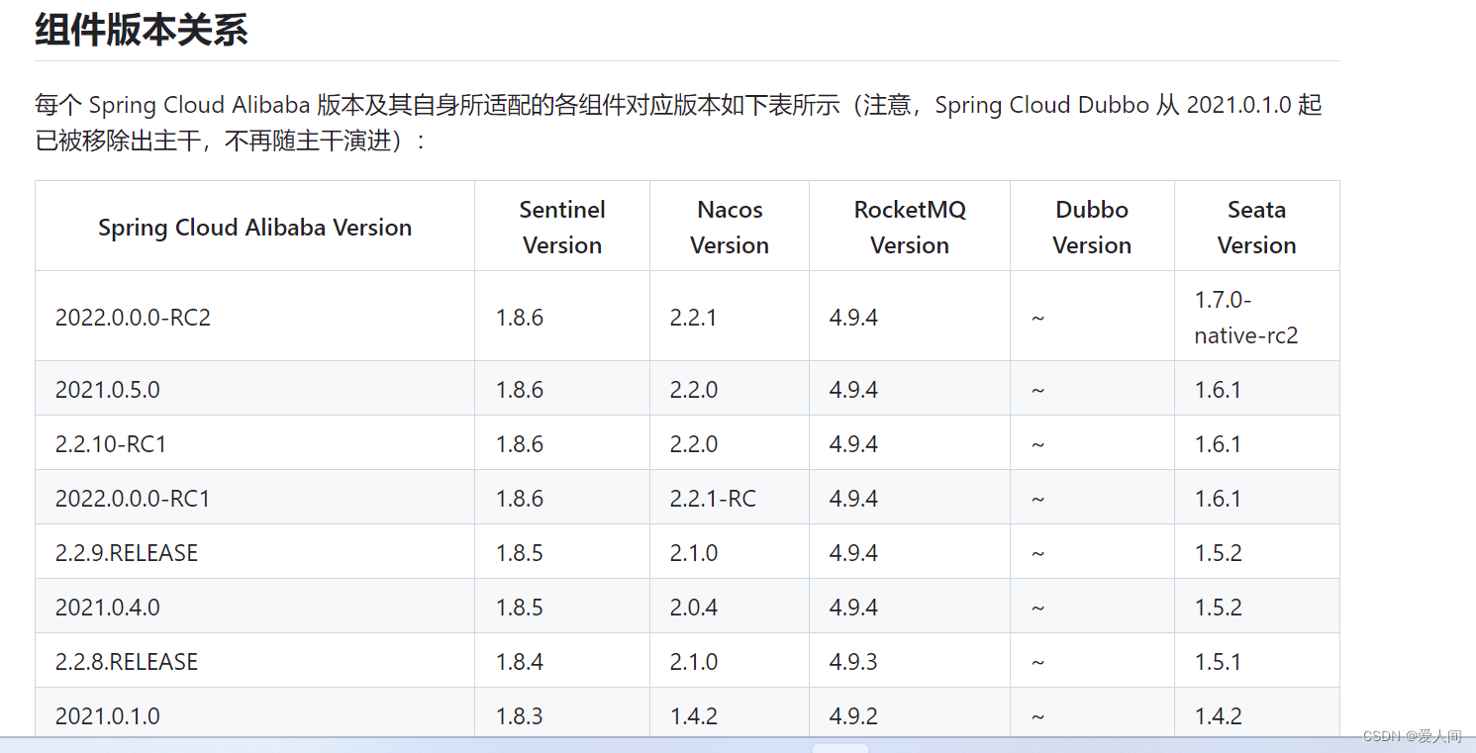Screen dimensions: 1476x753
Task: Click Dubbo ~ in the 2.2.10-RC1 row
Action: (x=1092, y=443)
